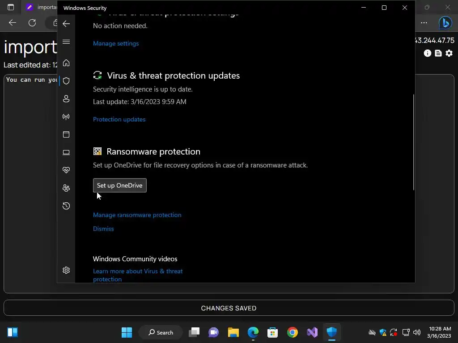Open Task View on taskbar
Image resolution: width=458 pixels, height=343 pixels.
194,332
